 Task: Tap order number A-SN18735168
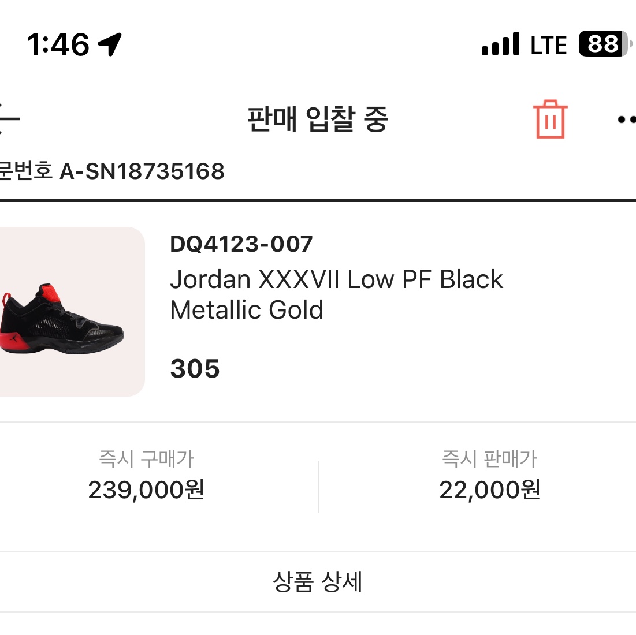pos(143,171)
